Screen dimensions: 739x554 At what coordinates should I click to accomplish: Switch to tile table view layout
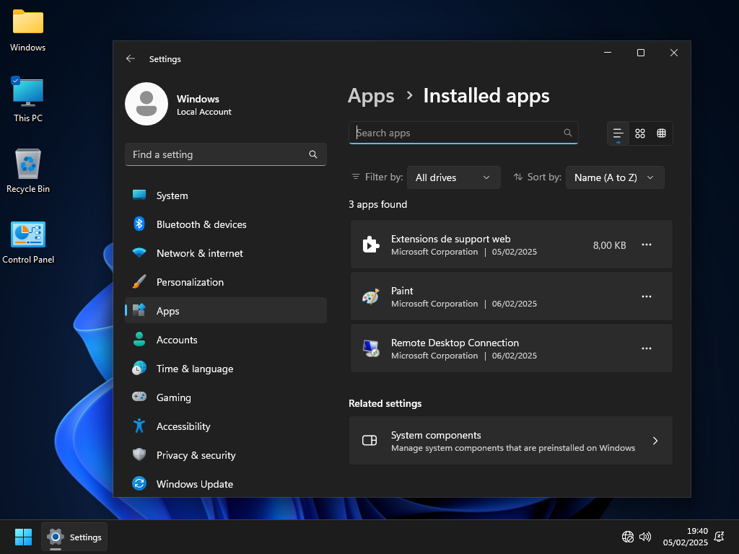tap(661, 133)
